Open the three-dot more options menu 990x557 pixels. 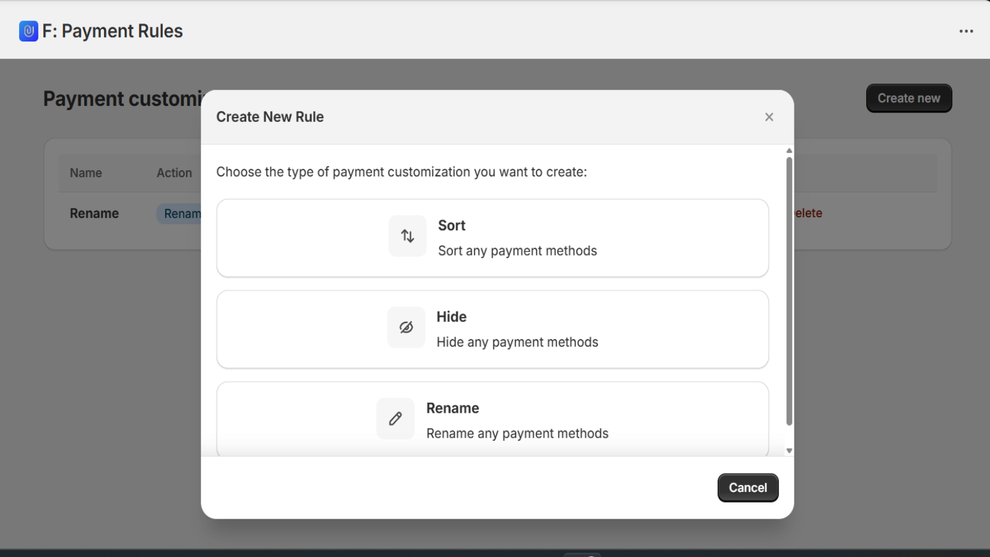pyautogui.click(x=965, y=31)
